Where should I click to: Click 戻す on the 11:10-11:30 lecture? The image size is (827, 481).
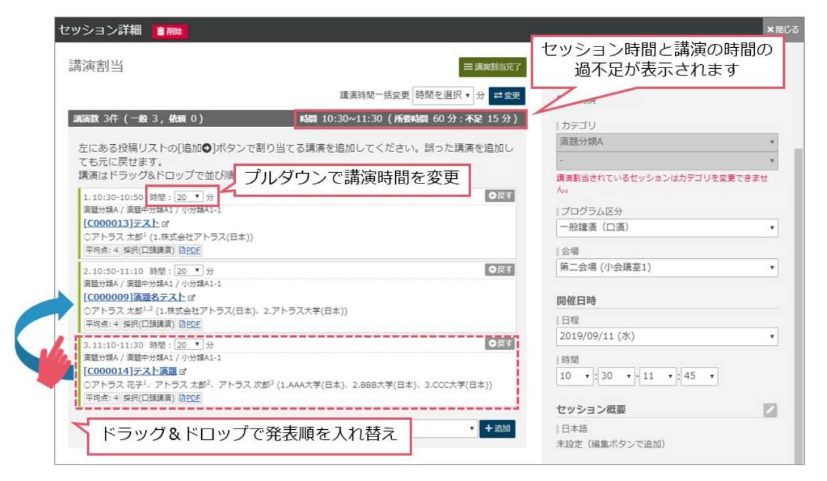[499, 344]
